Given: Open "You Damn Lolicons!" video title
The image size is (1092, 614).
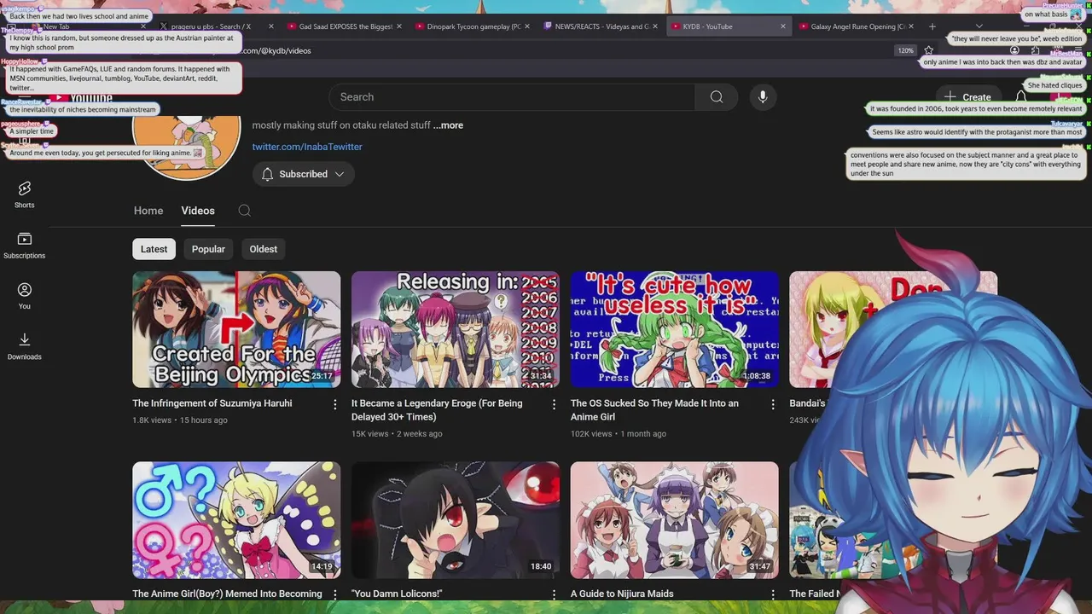Looking at the screenshot, I should 397,594.
